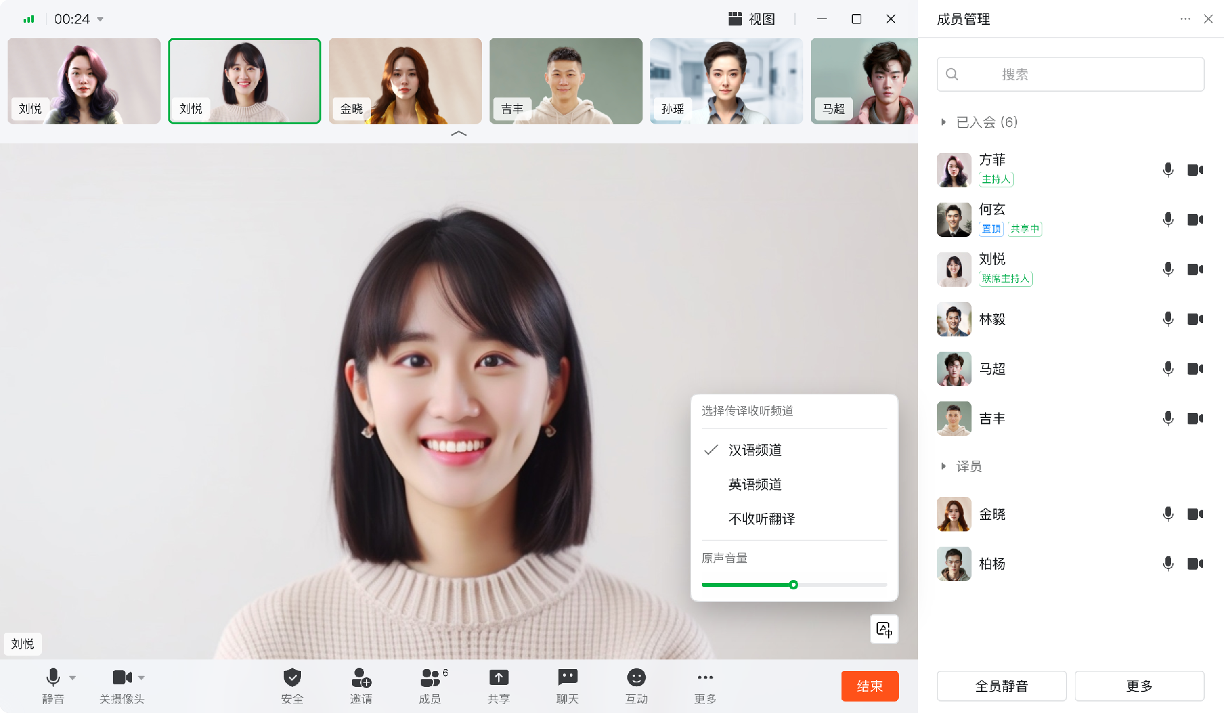Screen dimensions: 1224x713
Task: Toggle 林毅's camera
Action: coord(1195,319)
